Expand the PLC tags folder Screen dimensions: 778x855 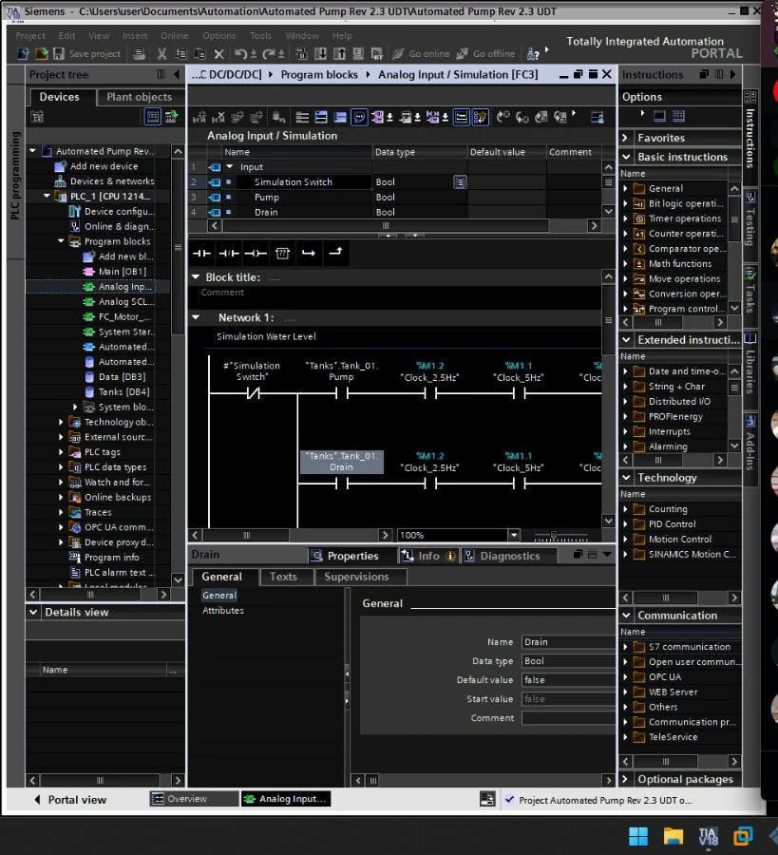coord(61,452)
